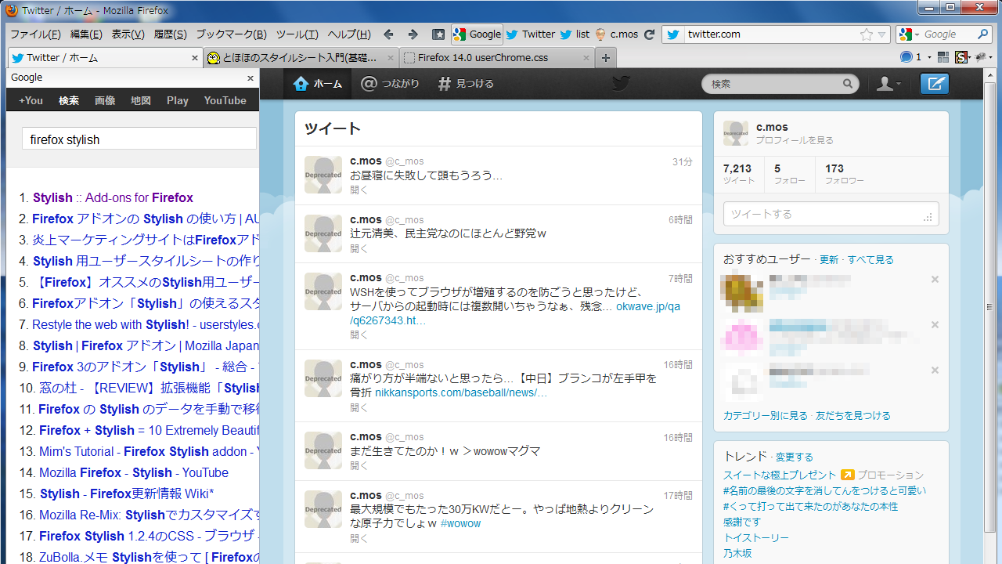
Task: Click the 173 フォロワー count
Action: point(845,174)
